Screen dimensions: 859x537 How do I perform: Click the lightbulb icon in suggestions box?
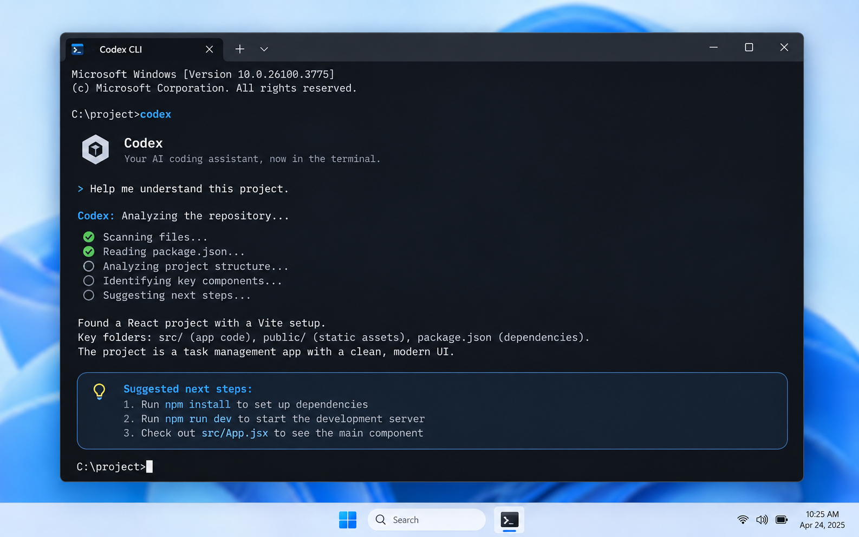(99, 391)
